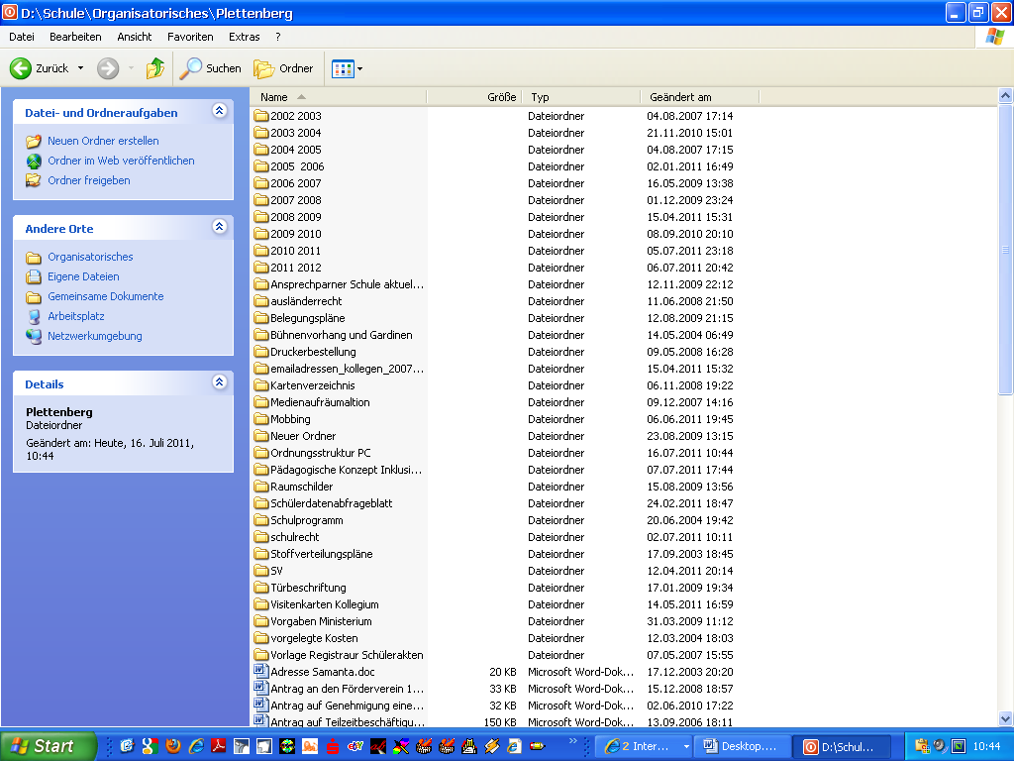Open the Ansicht menu

(134, 37)
